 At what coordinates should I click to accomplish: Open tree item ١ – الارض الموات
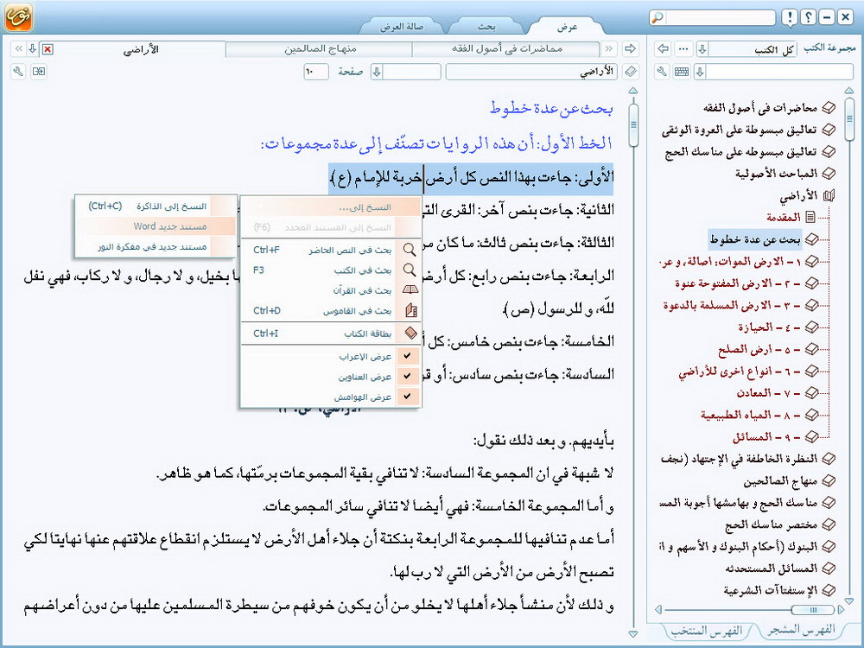[729, 262]
